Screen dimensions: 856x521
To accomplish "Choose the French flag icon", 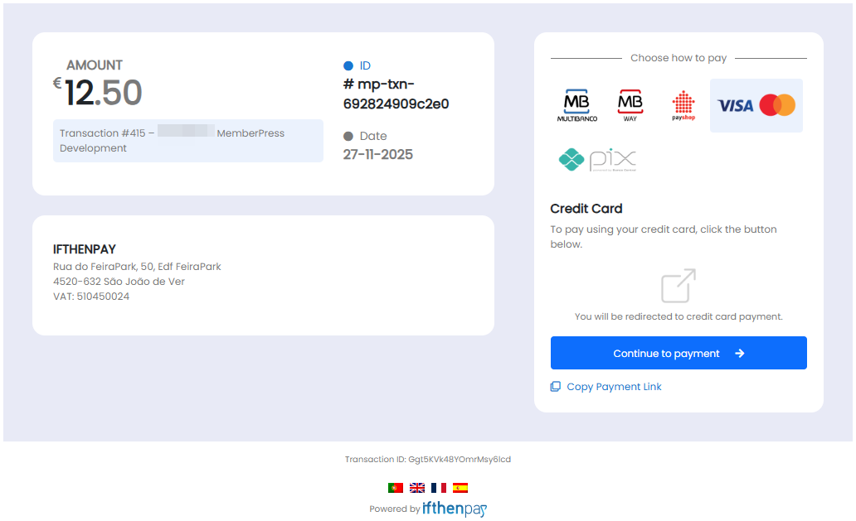I will click(x=439, y=488).
